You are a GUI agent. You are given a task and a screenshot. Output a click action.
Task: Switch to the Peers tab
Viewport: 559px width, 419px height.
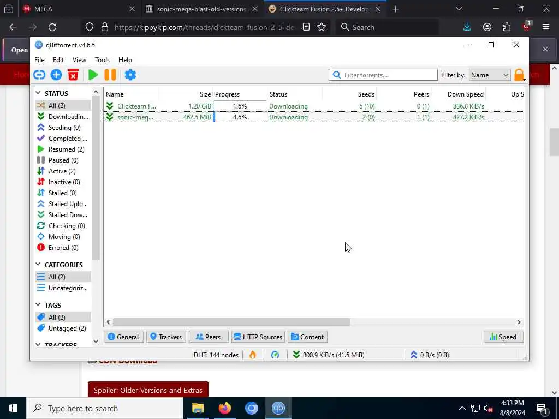click(x=209, y=337)
